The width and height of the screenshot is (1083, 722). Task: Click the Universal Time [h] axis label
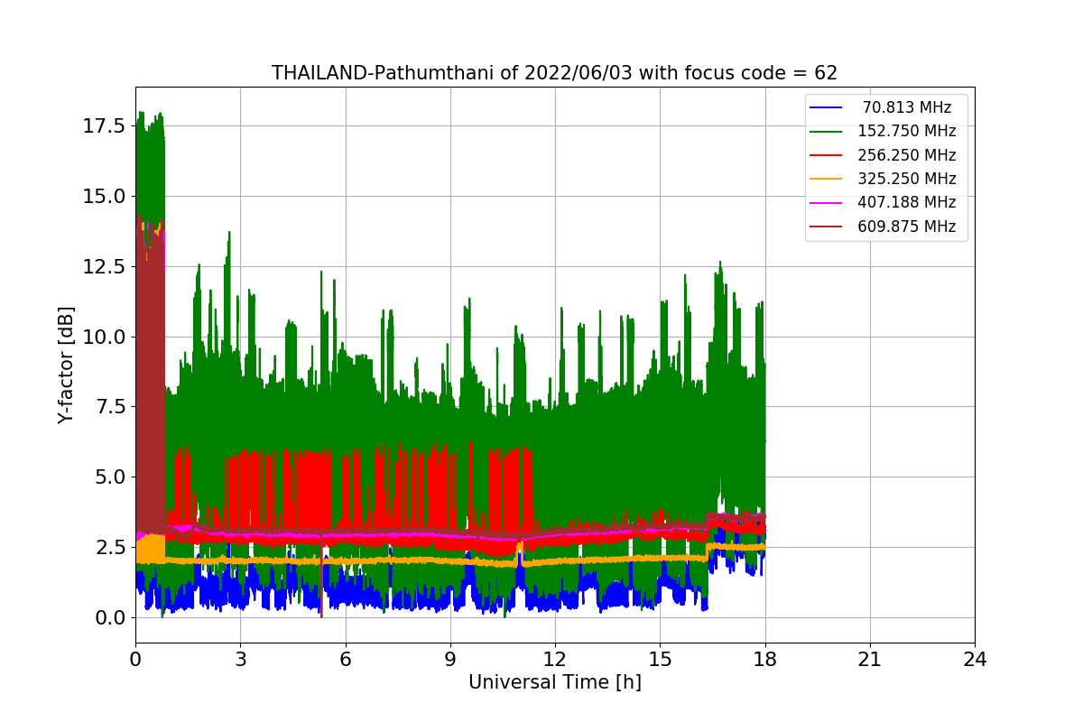point(554,683)
